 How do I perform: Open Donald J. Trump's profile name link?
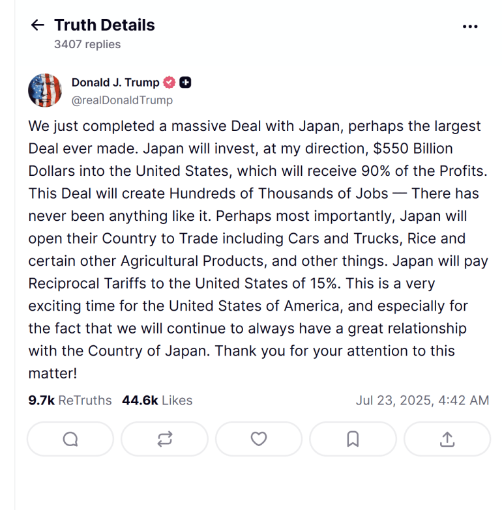point(115,83)
